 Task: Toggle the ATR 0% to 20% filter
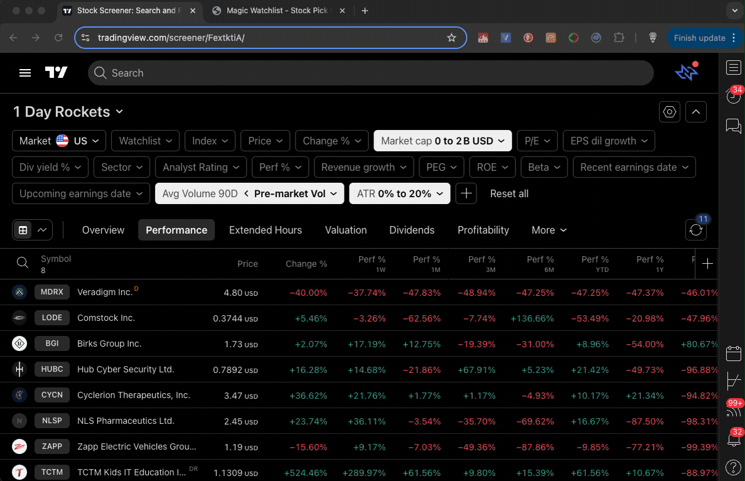[399, 193]
